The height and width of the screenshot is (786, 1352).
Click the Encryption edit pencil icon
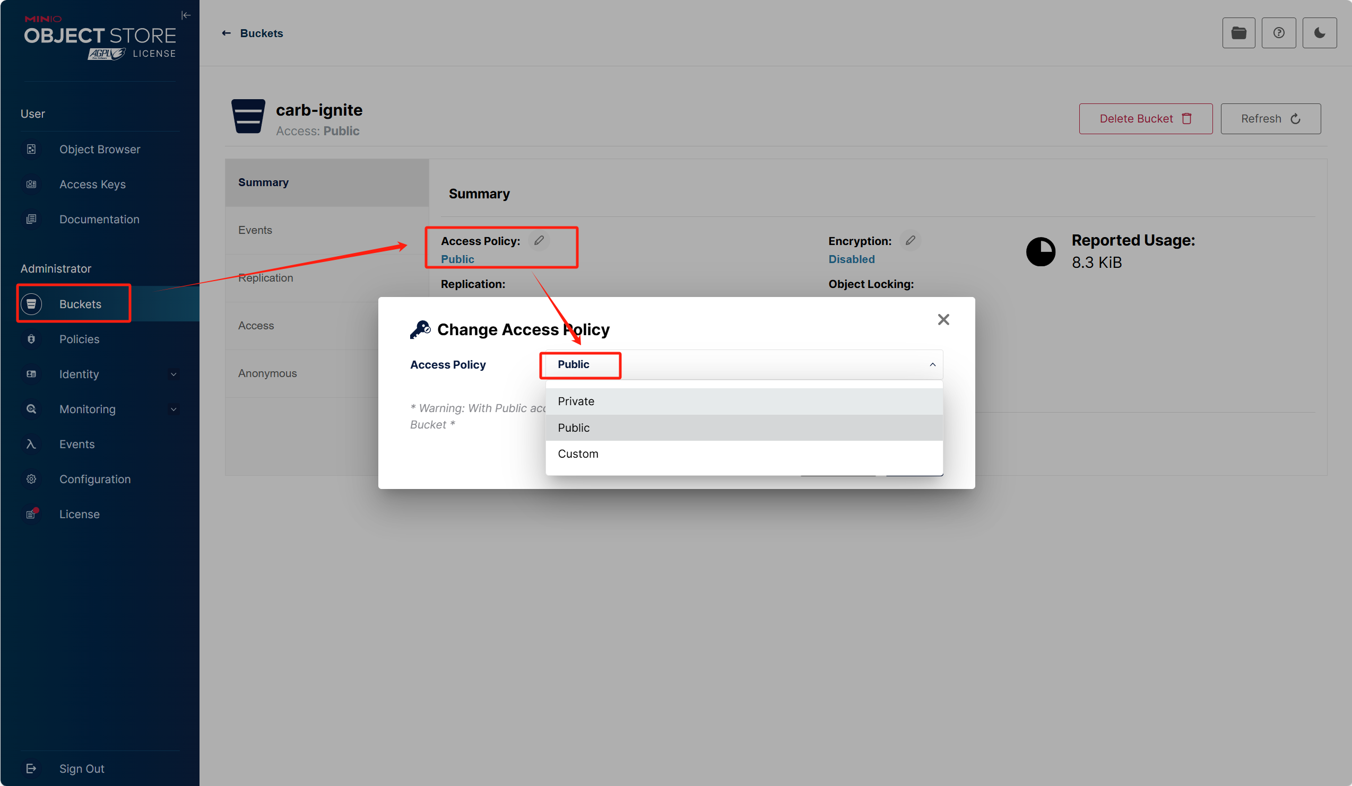[x=910, y=240]
